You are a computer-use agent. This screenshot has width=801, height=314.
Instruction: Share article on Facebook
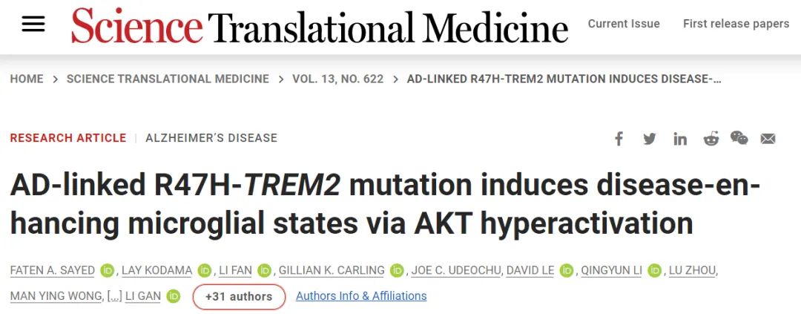pyautogui.click(x=619, y=139)
